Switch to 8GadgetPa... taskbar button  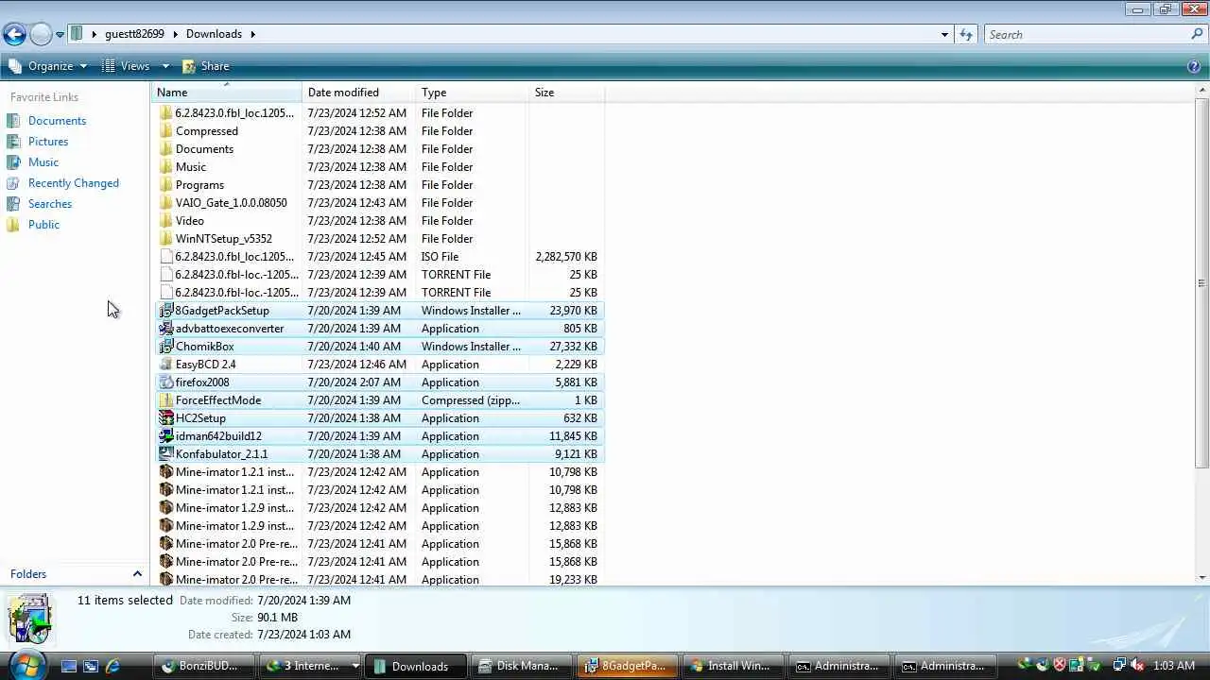tap(628, 666)
